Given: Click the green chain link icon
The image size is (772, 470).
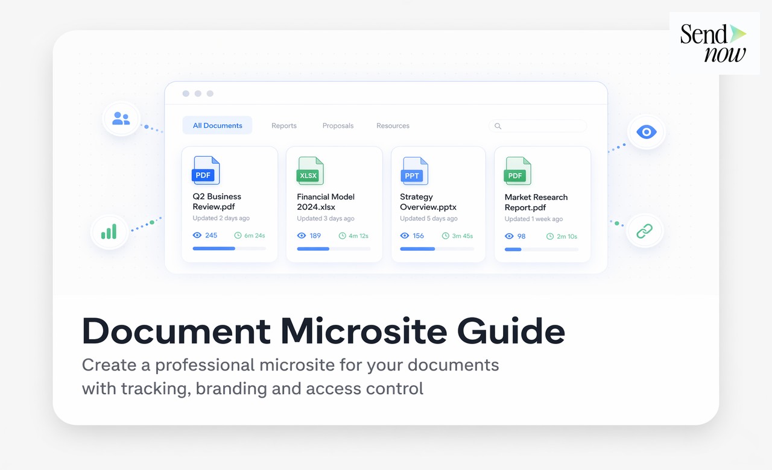Looking at the screenshot, I should 645,231.
